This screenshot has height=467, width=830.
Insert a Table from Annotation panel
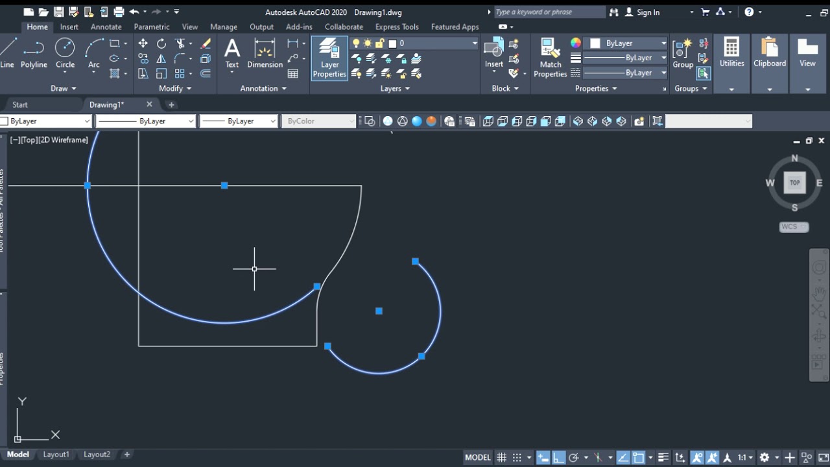293,73
